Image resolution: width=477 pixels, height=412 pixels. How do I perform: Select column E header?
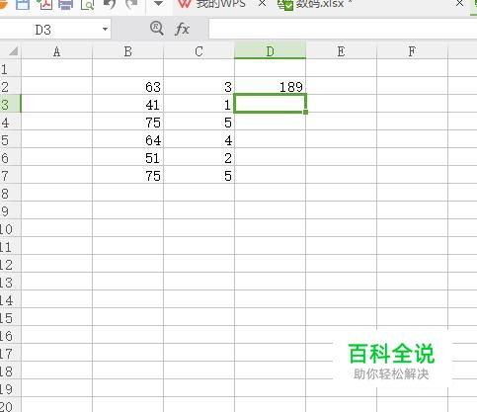[x=341, y=51]
